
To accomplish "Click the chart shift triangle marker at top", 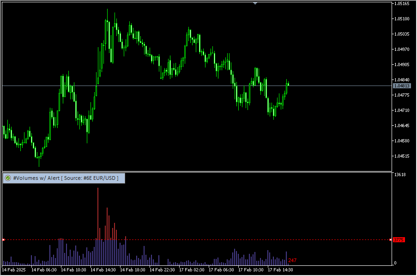I will pos(255,3).
